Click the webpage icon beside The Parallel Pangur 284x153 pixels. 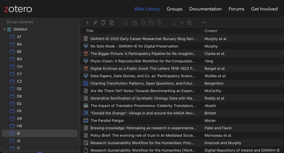[86, 120]
